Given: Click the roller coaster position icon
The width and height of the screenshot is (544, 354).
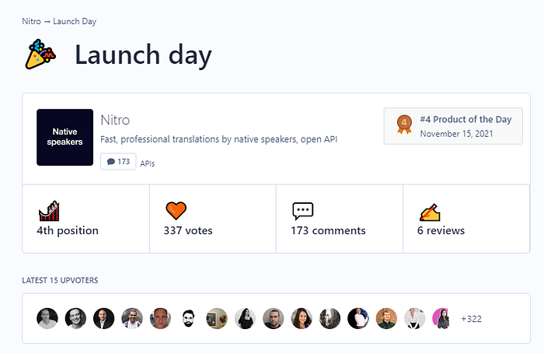Looking at the screenshot, I should pyautogui.click(x=49, y=211).
